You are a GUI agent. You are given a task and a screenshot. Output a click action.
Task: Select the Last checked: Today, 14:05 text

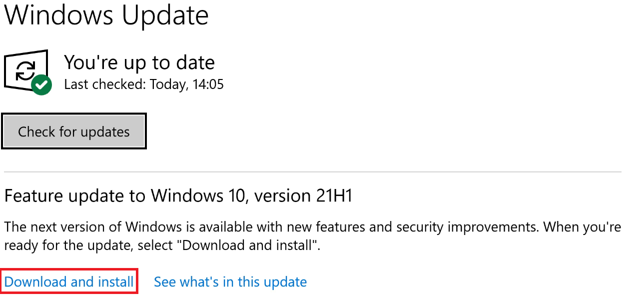[x=143, y=84]
